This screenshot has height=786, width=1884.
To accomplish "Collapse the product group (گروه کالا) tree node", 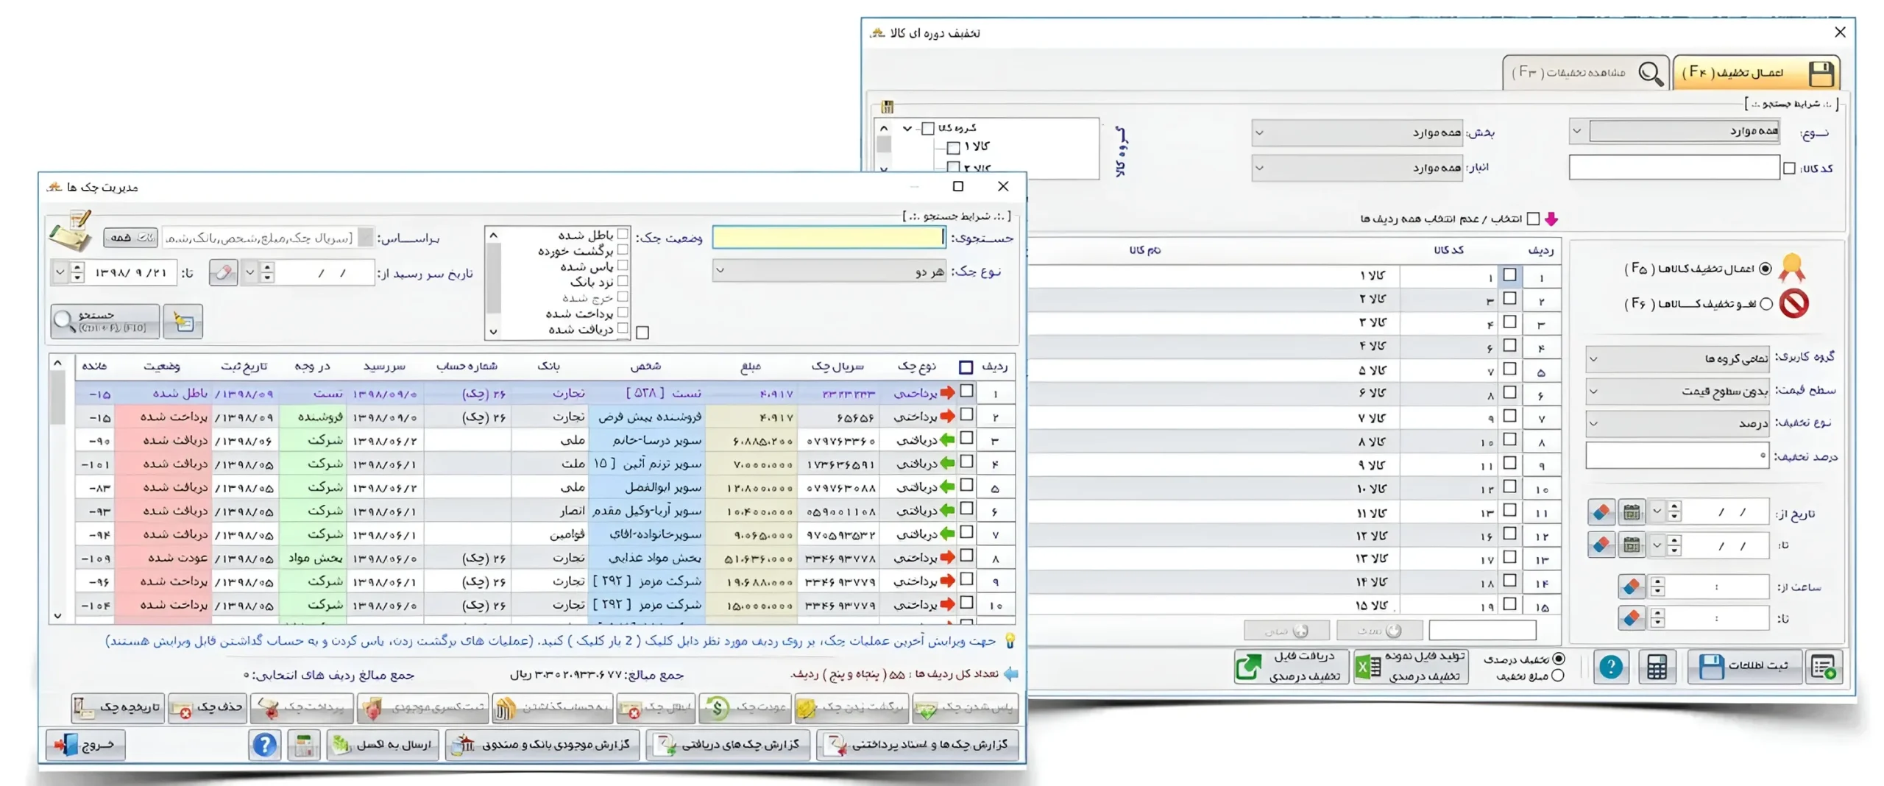I will point(907,128).
